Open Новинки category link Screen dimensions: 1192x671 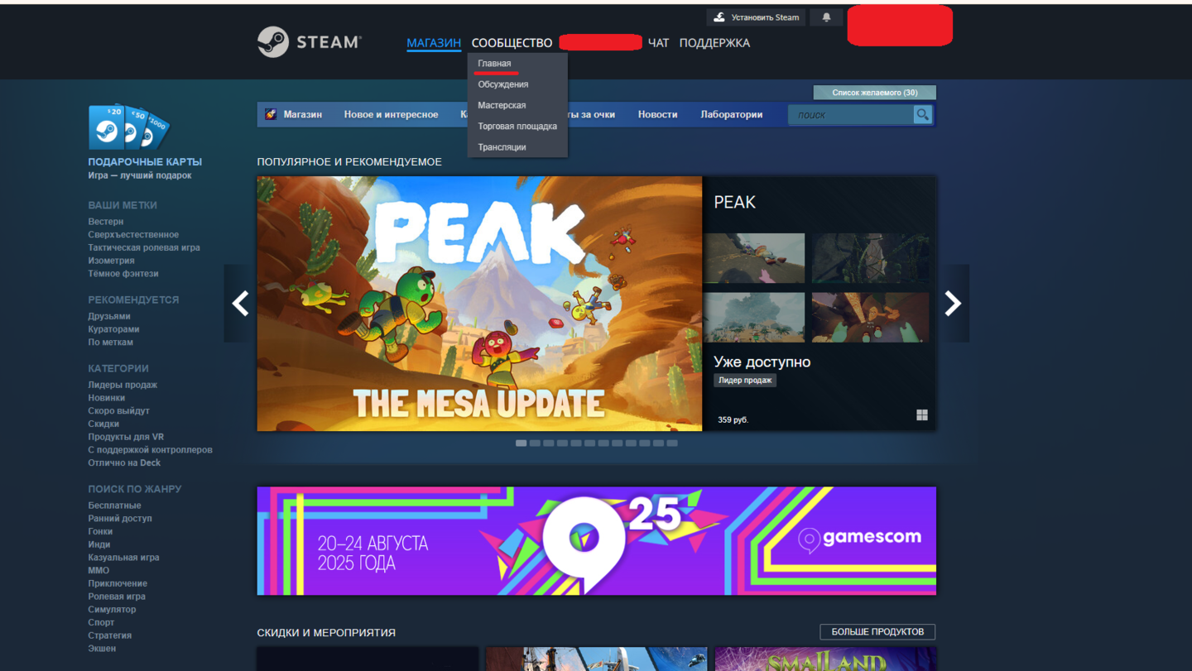[107, 398]
